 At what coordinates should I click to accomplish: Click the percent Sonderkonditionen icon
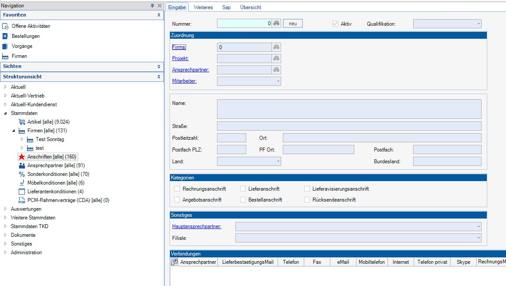click(22, 174)
